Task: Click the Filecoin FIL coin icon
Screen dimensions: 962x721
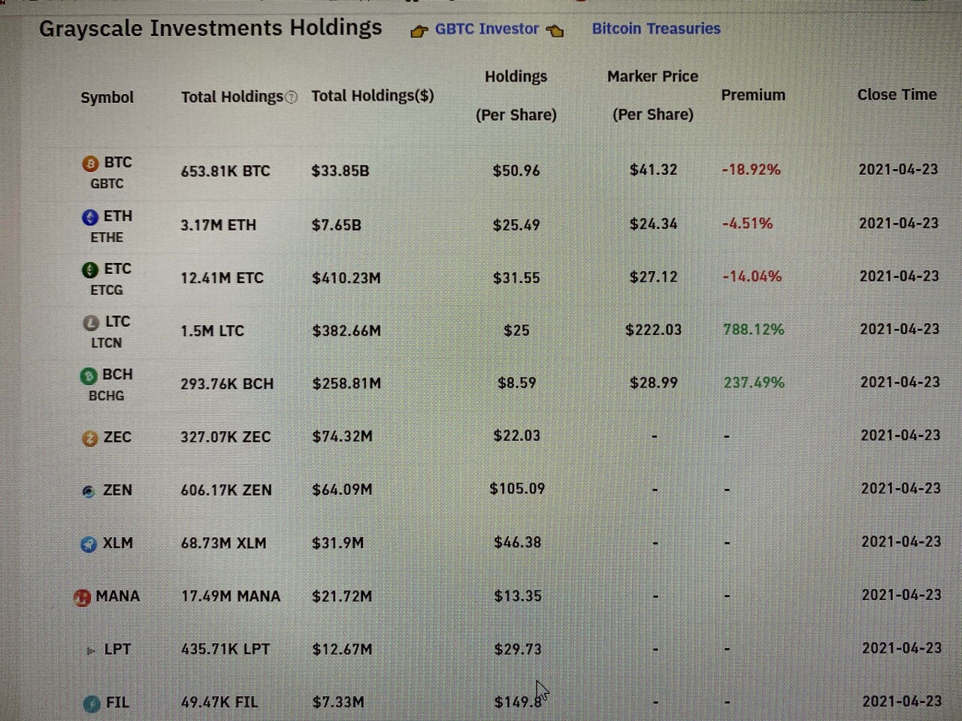Action: pos(92,704)
